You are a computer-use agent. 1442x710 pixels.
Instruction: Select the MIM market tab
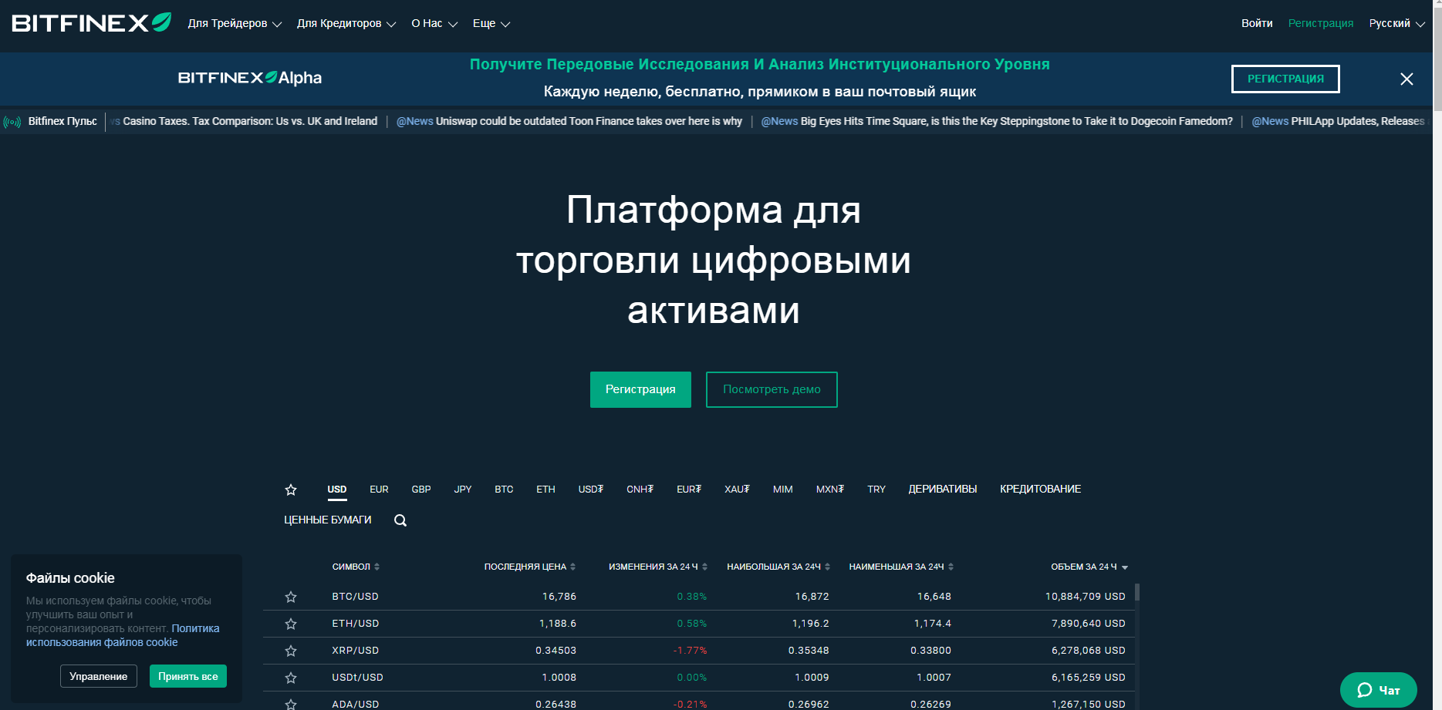click(x=783, y=490)
